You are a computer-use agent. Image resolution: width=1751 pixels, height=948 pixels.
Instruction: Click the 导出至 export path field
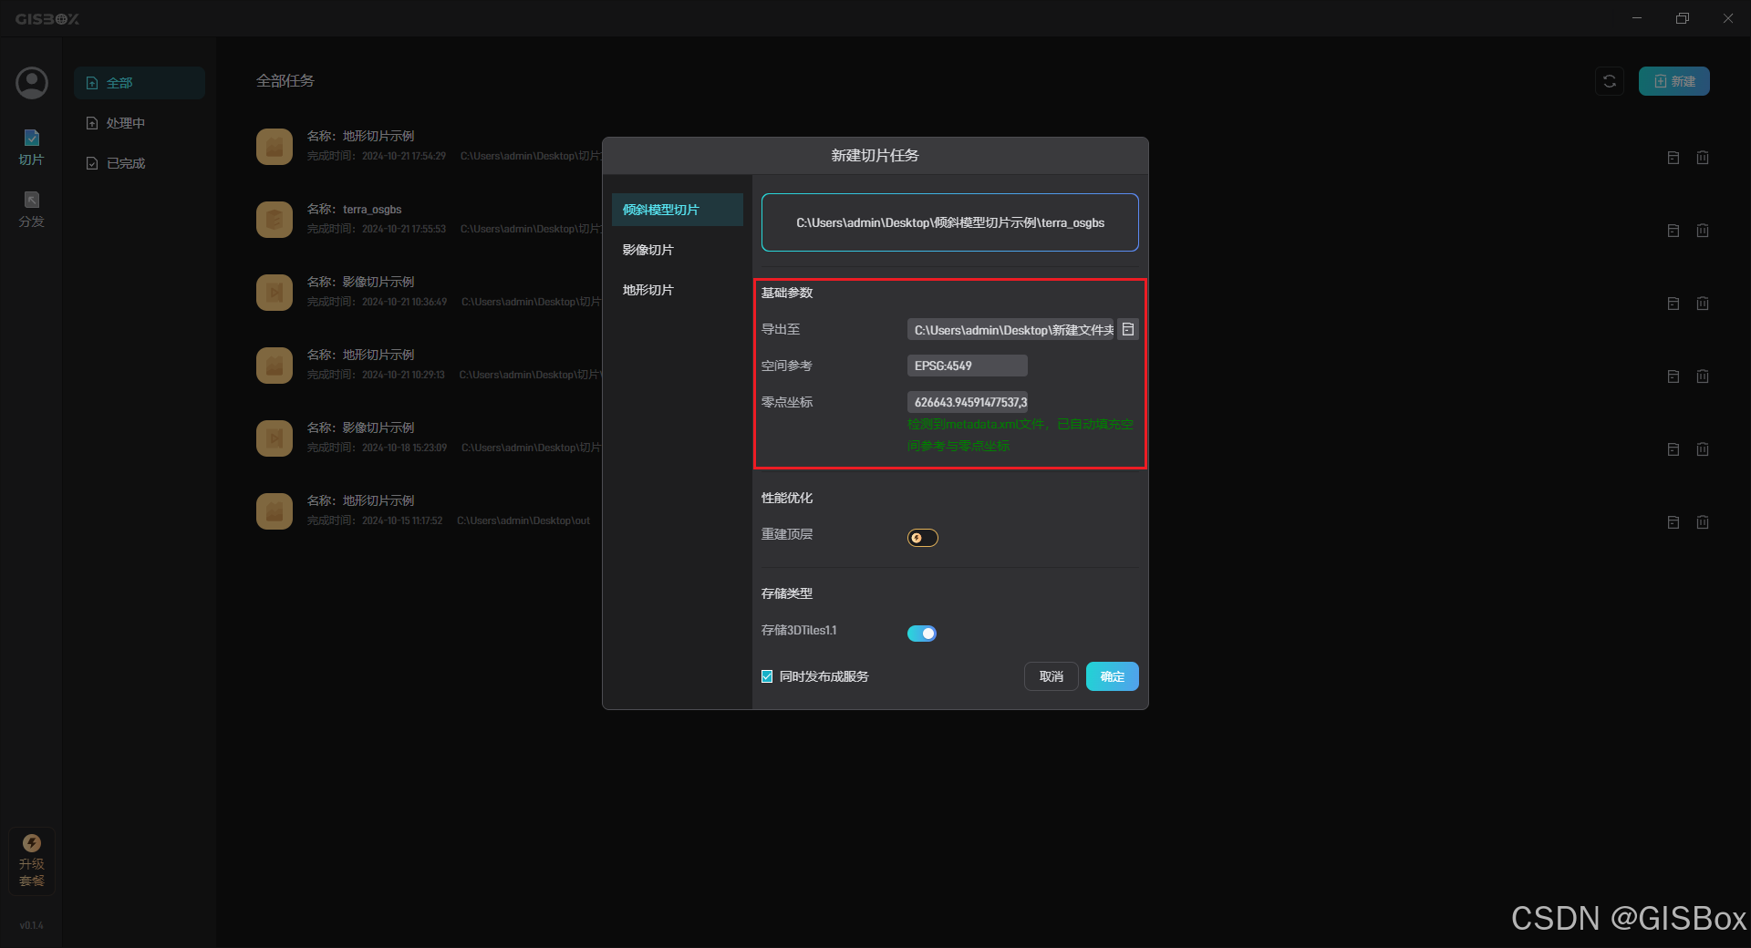1010,329
